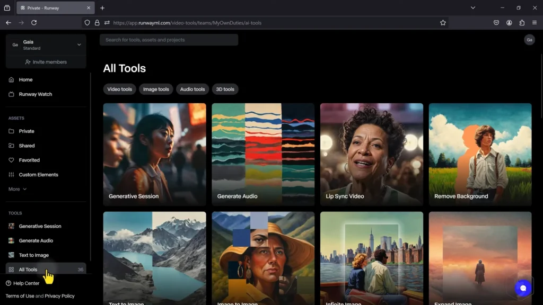Filter by Video tools
The width and height of the screenshot is (543, 305).
(119, 89)
